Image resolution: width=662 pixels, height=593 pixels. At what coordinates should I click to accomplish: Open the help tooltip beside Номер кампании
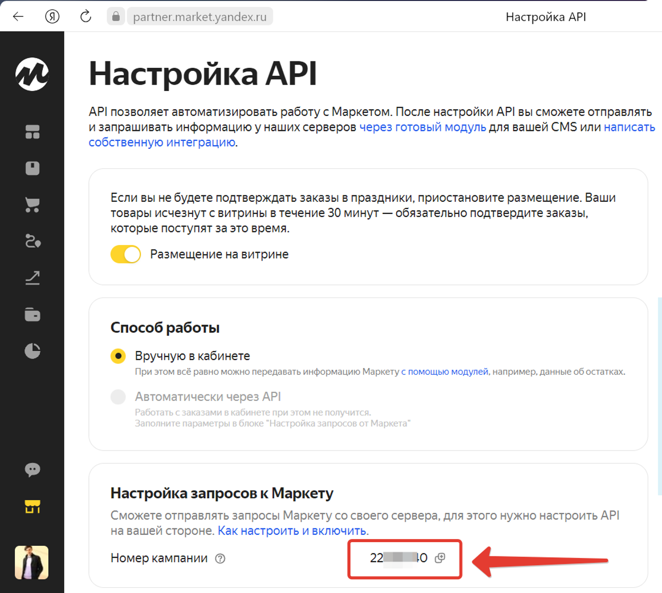pos(221,558)
